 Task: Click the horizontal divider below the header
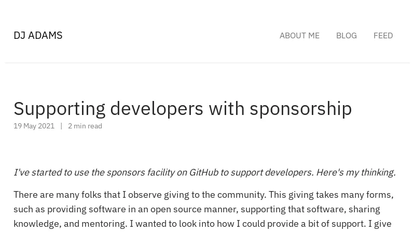click(208, 63)
